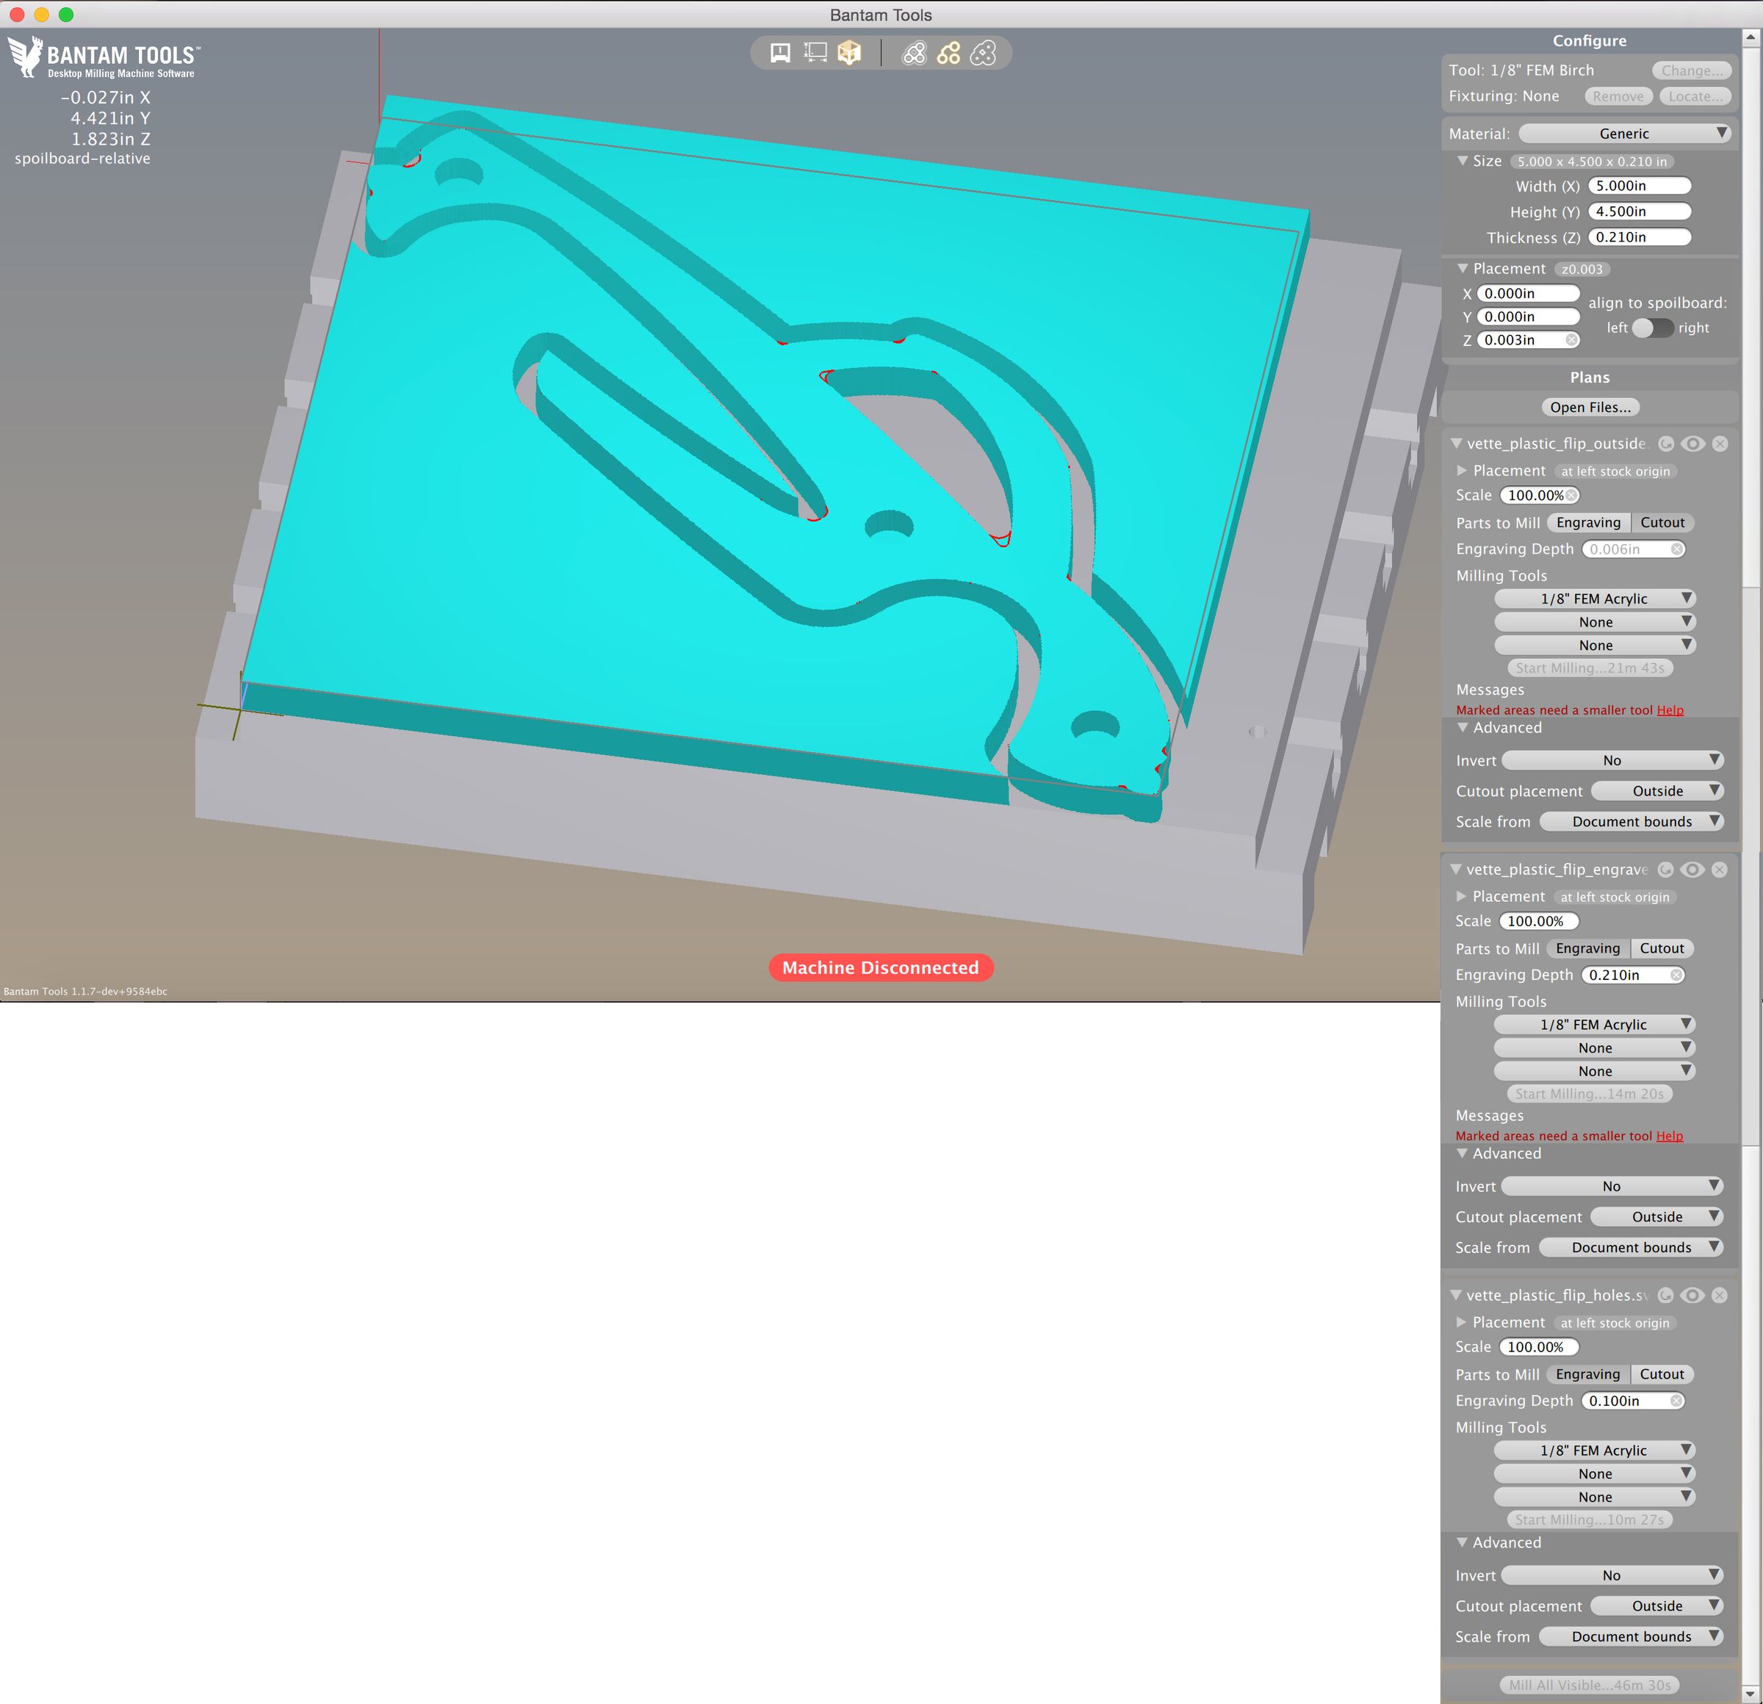Toggle visibility of vette_plastic_flip_engrave plan
1763x1704 pixels.
click(1692, 870)
